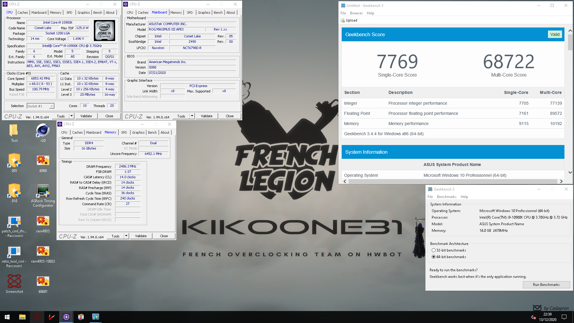Select 64-bit benchmarks radio button
574x323 pixels.
(x=433, y=257)
